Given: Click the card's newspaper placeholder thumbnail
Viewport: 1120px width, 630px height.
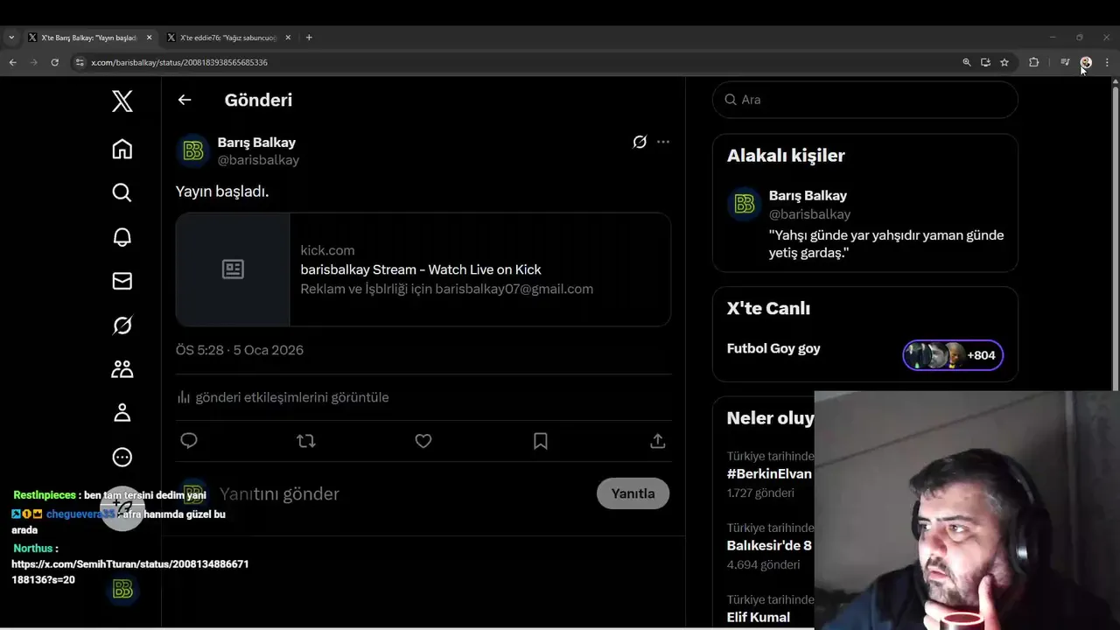Looking at the screenshot, I should pos(233,269).
